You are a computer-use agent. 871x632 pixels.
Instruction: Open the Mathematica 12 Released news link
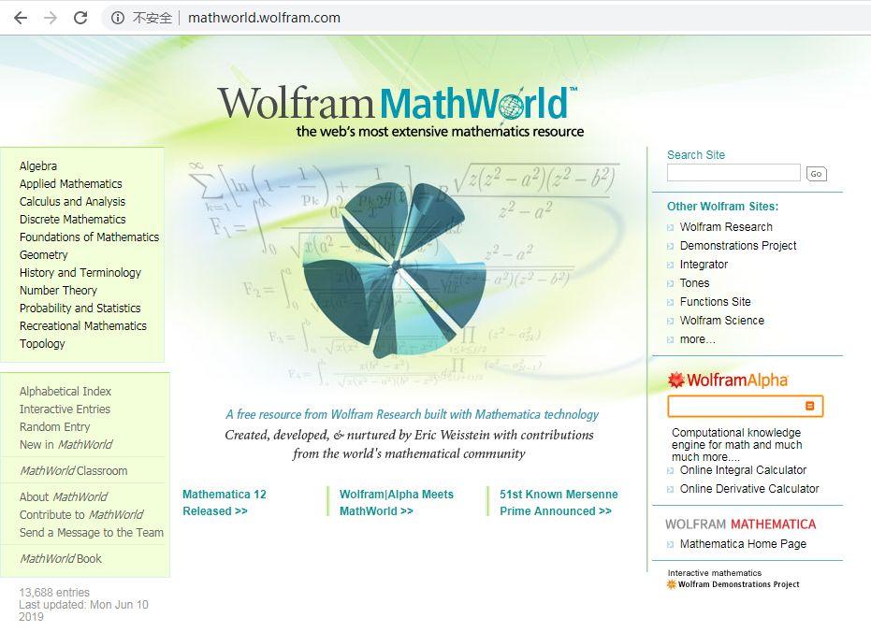click(225, 502)
